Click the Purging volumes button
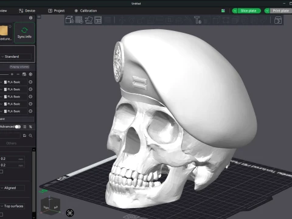 tap(19, 67)
